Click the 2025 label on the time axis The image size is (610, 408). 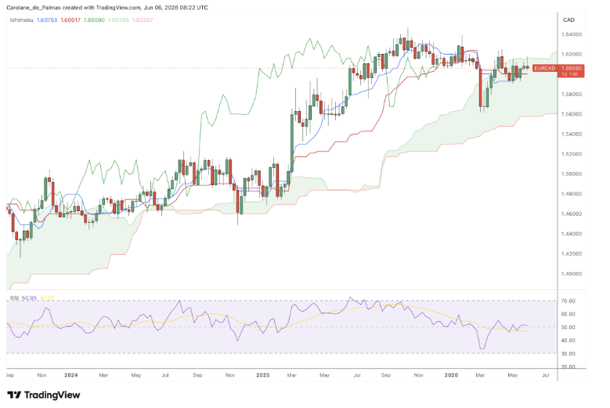click(263, 375)
